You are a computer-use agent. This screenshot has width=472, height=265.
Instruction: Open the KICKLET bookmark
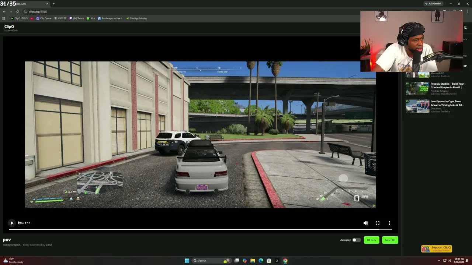pyautogui.click(x=60, y=18)
